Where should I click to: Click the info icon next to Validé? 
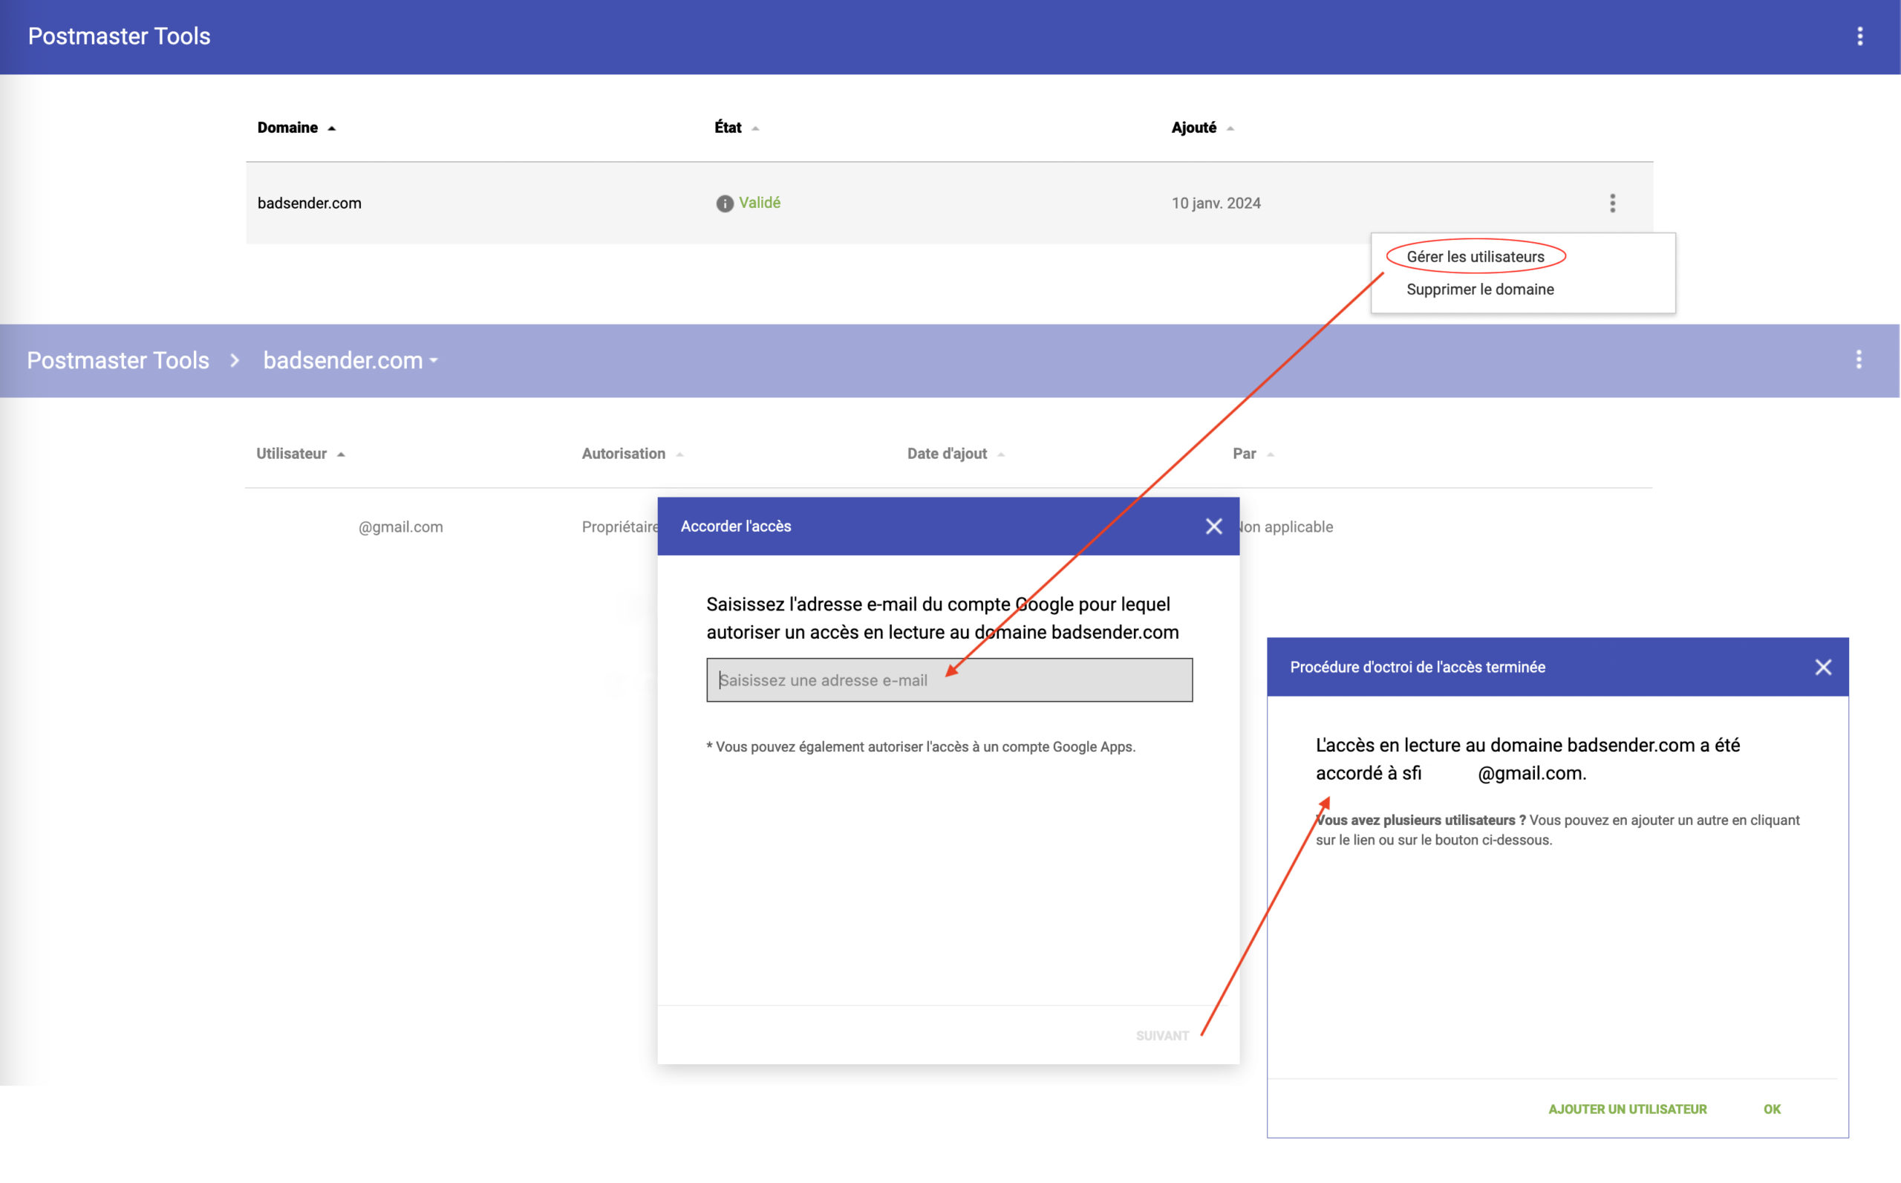[x=725, y=203]
